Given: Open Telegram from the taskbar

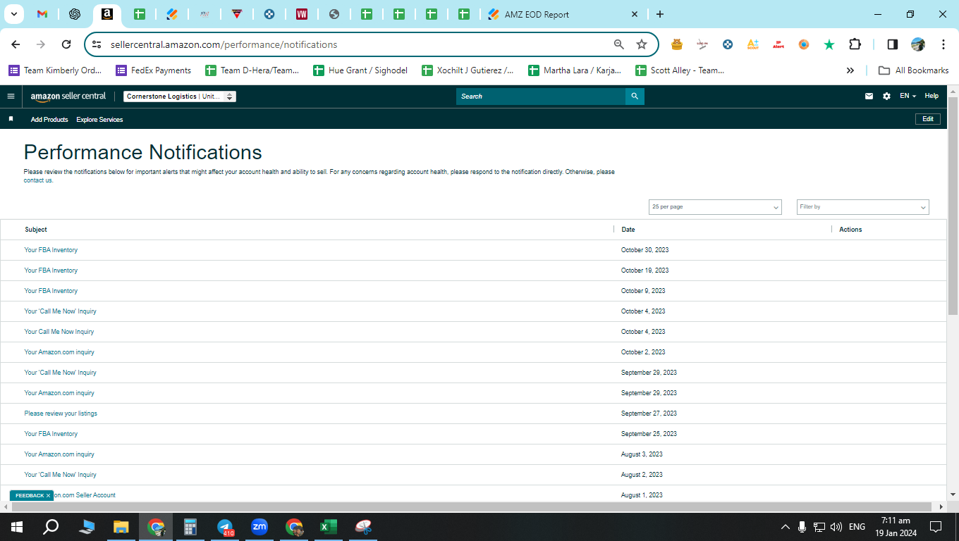Looking at the screenshot, I should (x=226, y=527).
